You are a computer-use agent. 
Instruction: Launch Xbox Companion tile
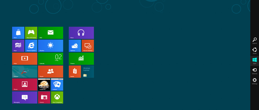click(x=57, y=97)
